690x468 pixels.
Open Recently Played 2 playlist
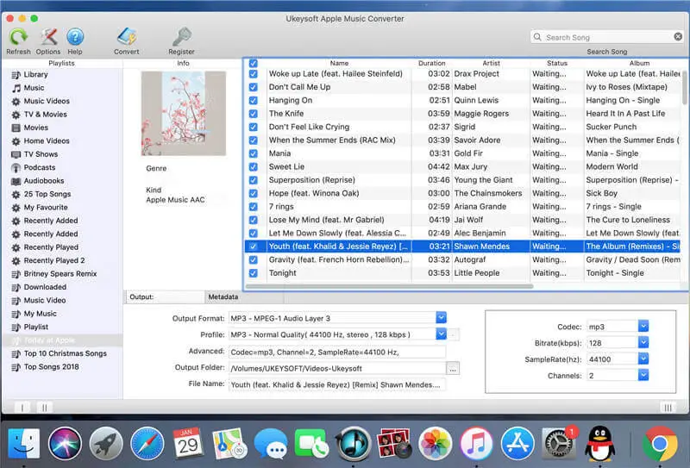pyautogui.click(x=54, y=261)
